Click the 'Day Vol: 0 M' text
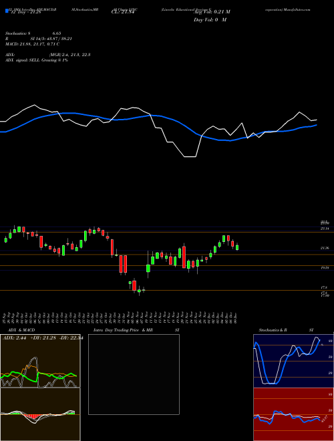 pyautogui.click(x=210, y=20)
